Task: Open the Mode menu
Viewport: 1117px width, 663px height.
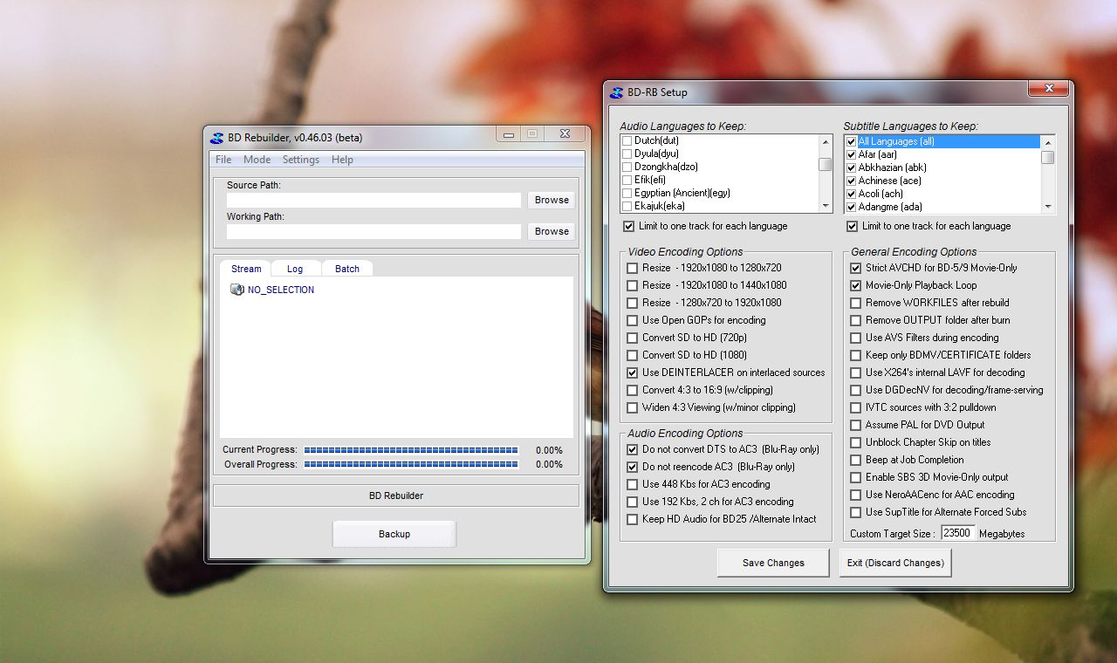Action: point(257,160)
